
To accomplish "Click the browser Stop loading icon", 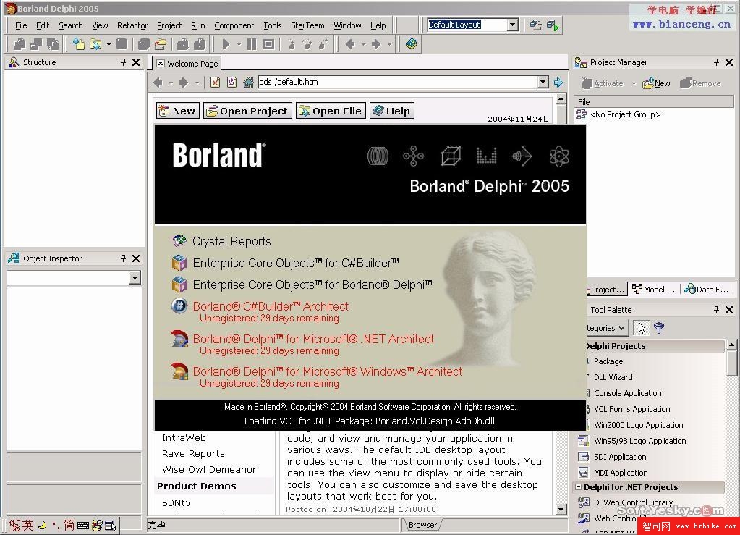I will (216, 82).
